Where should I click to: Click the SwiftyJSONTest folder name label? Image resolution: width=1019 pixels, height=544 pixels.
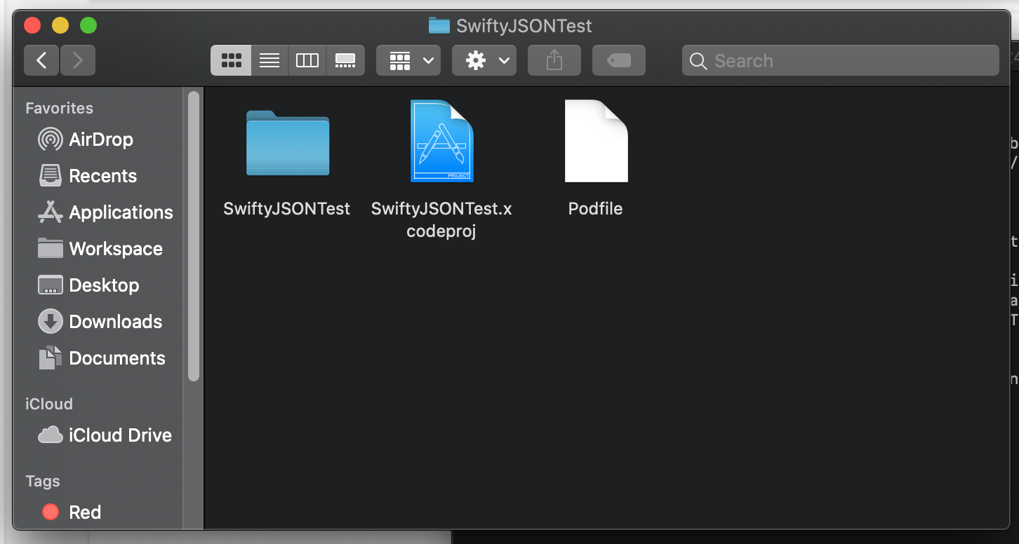(x=287, y=209)
